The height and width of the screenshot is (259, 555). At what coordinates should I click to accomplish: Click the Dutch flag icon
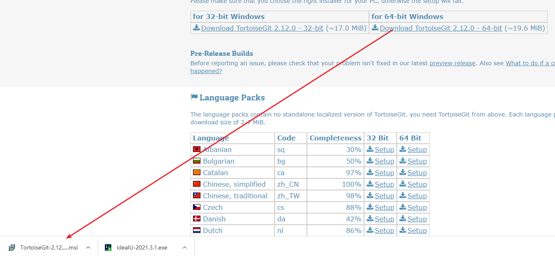click(x=197, y=230)
